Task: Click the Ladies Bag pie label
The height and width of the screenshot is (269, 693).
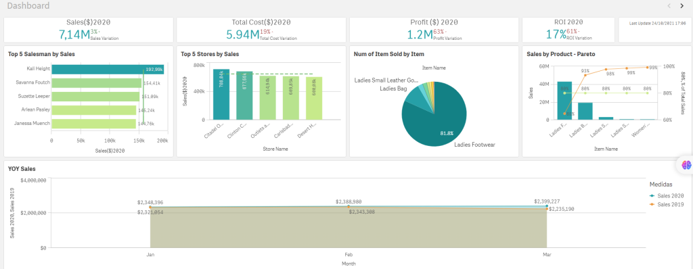Action: click(393, 89)
